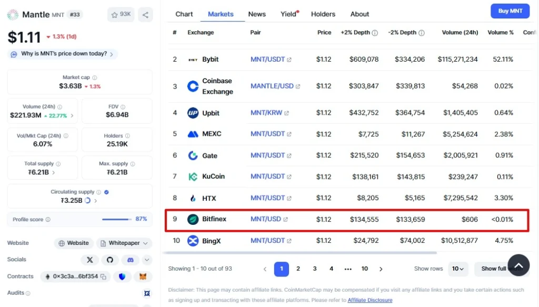Open the Affiliate Disclosure link
Screen dimensions: 539x307
tap(370, 300)
